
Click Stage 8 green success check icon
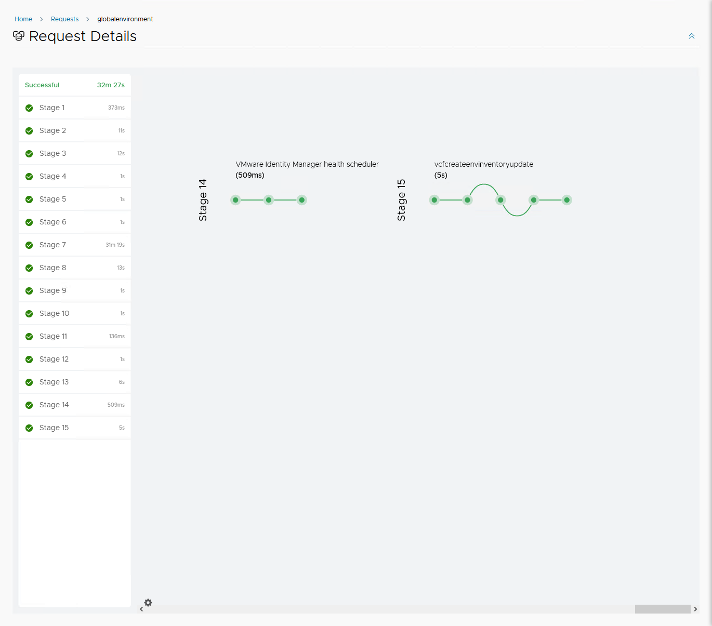29,268
